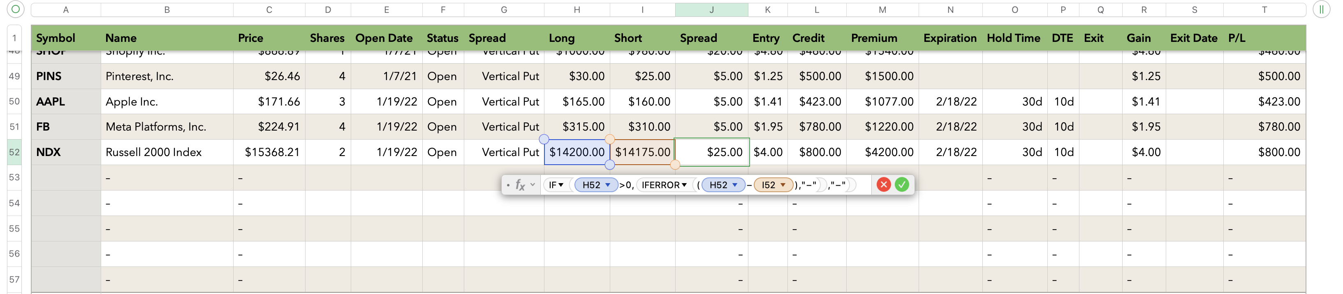Select row 52 header
1343x294 pixels.
pos(14,152)
